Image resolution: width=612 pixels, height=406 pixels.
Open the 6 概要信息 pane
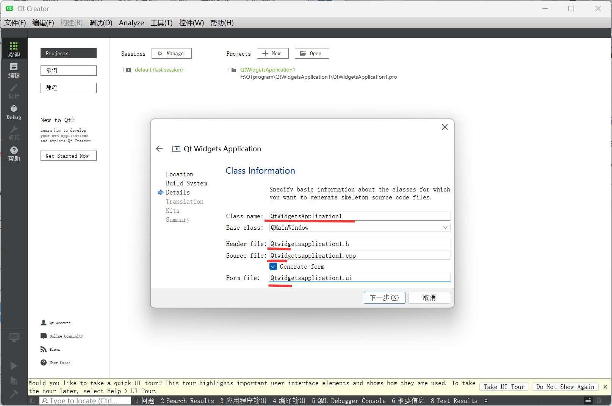(x=408, y=401)
